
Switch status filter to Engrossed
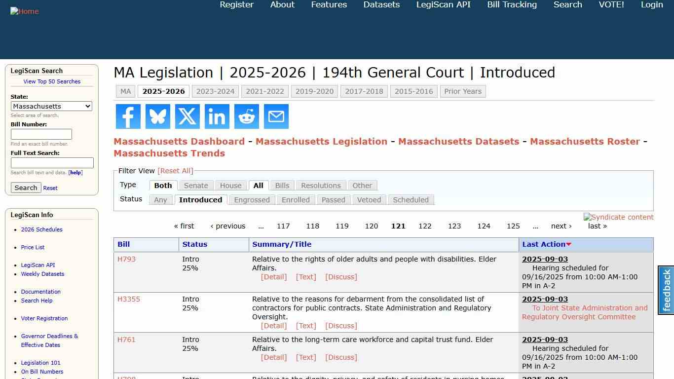pos(252,199)
